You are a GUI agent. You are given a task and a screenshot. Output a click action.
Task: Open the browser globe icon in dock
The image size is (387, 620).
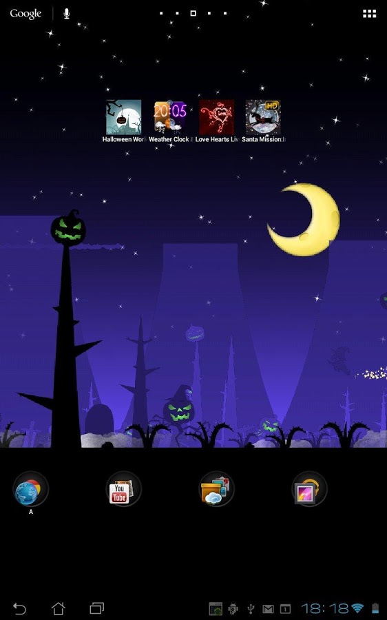click(31, 489)
